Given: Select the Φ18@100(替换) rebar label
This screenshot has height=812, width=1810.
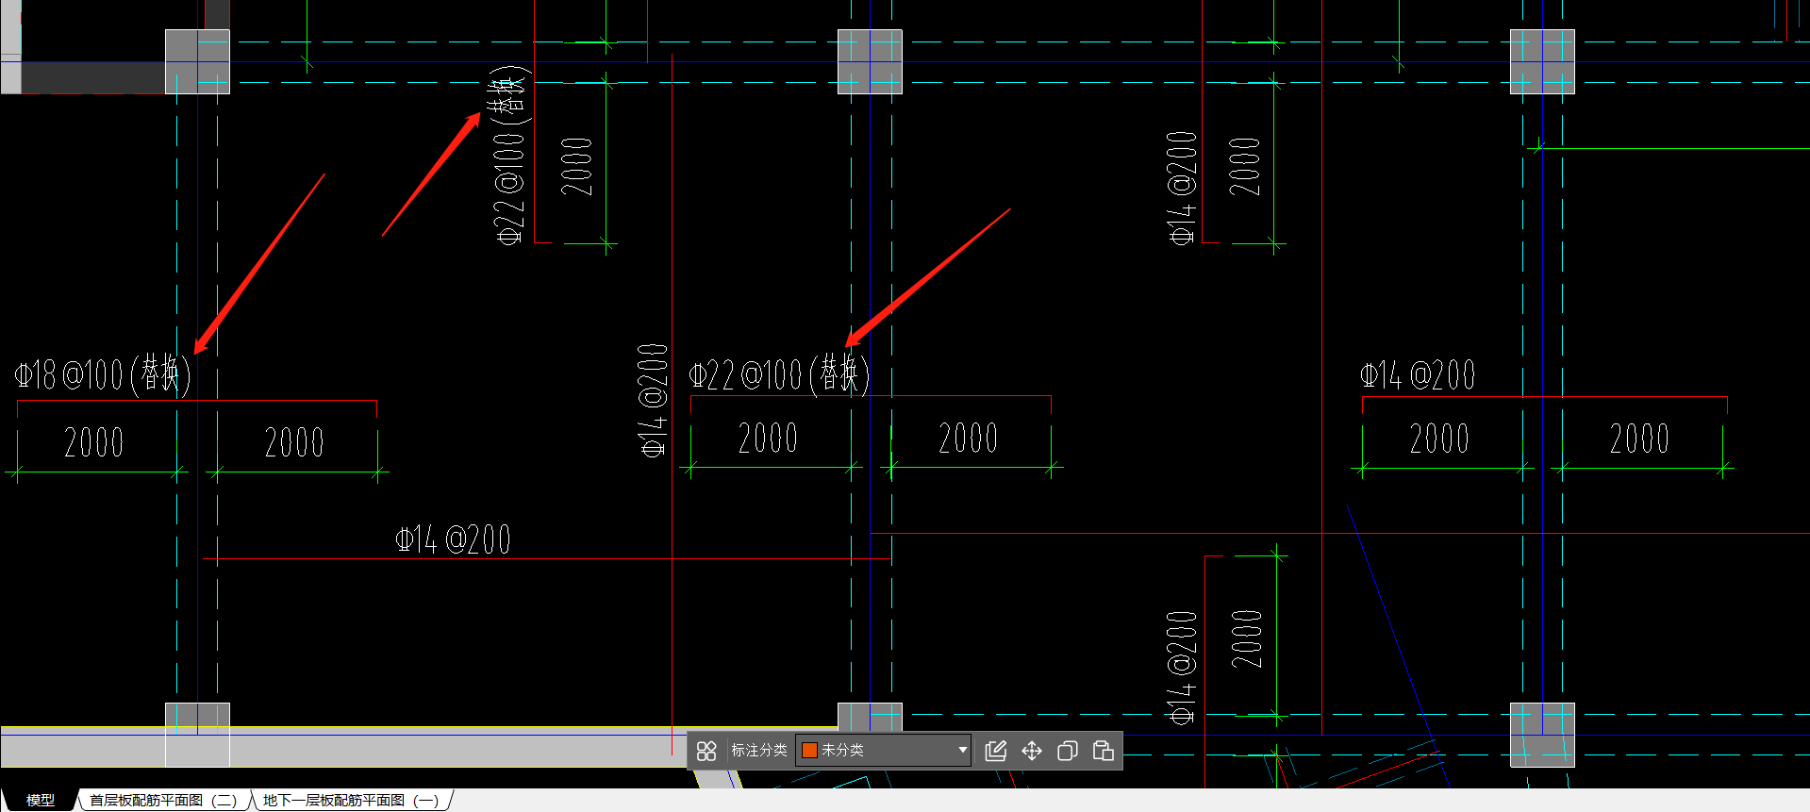Looking at the screenshot, I should pos(103,374).
